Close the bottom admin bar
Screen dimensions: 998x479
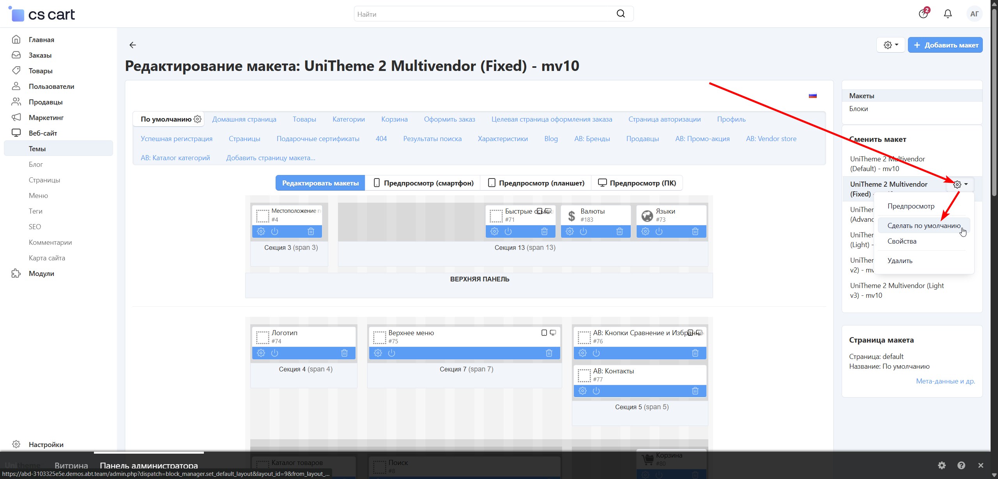(981, 465)
